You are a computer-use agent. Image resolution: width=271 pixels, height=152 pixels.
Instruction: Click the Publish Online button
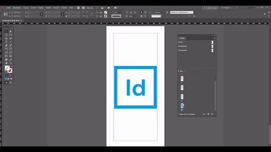tap(210, 8)
